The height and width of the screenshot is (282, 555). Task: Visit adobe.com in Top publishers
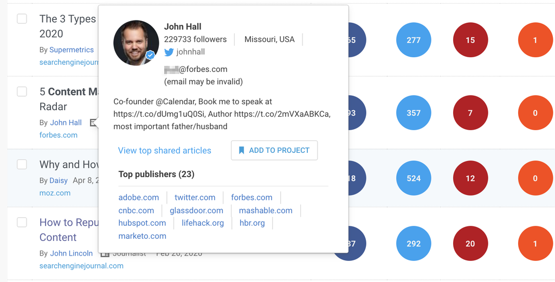(139, 198)
